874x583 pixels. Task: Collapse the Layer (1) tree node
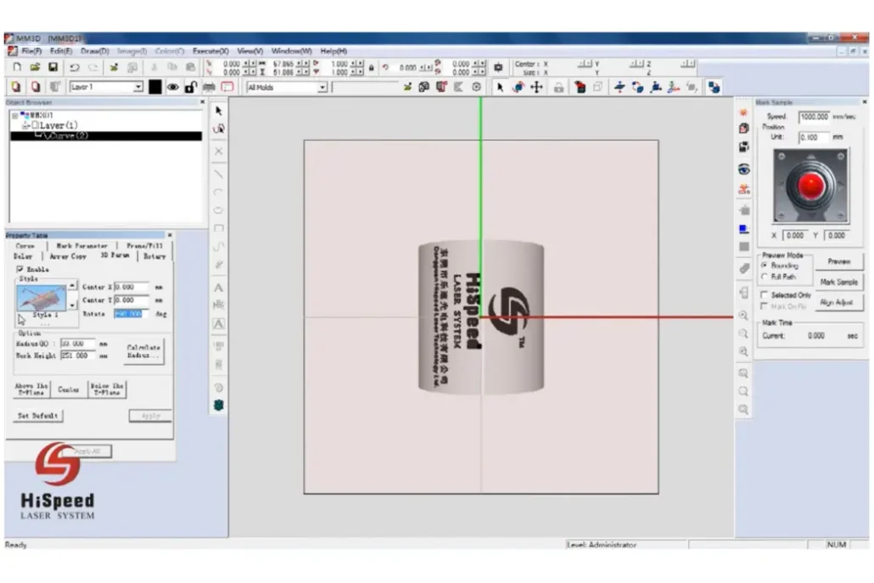tap(25, 126)
